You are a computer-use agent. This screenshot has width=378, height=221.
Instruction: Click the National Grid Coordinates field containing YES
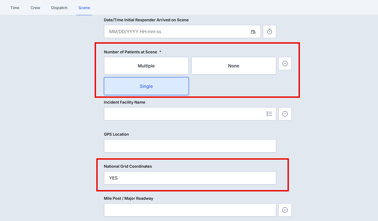[x=190, y=178]
